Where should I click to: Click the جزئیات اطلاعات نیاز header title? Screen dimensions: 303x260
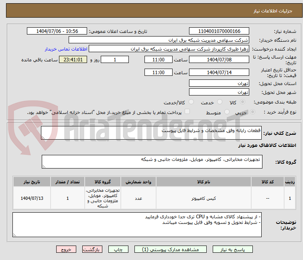272,11
